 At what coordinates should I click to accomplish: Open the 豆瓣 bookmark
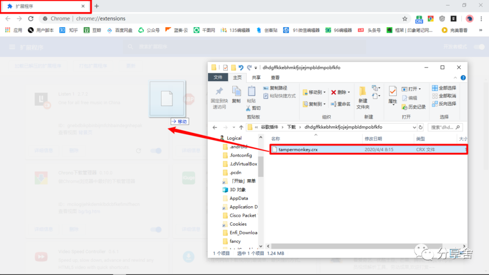coord(92,30)
